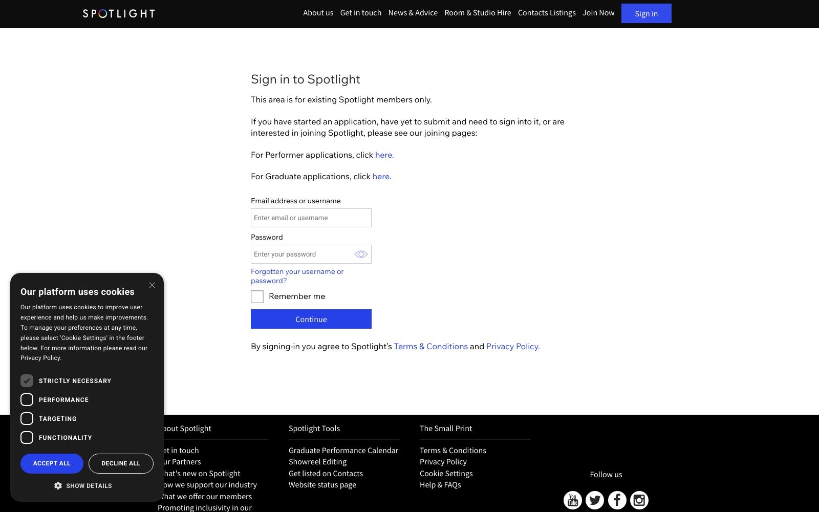Open What we offer our members link
The image size is (819, 512).
pos(208,497)
